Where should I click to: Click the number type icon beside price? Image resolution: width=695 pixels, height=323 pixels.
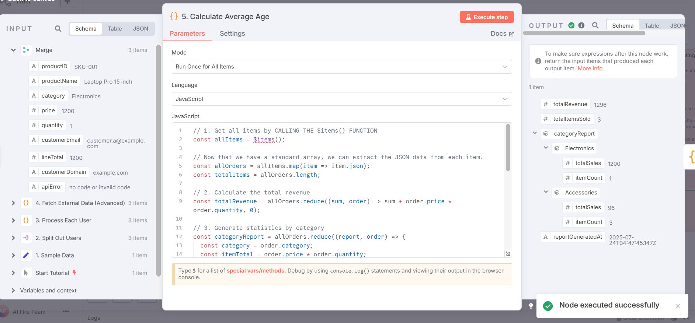tap(34, 110)
